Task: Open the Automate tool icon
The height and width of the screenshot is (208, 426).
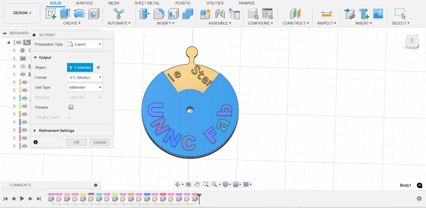Action: click(x=119, y=13)
